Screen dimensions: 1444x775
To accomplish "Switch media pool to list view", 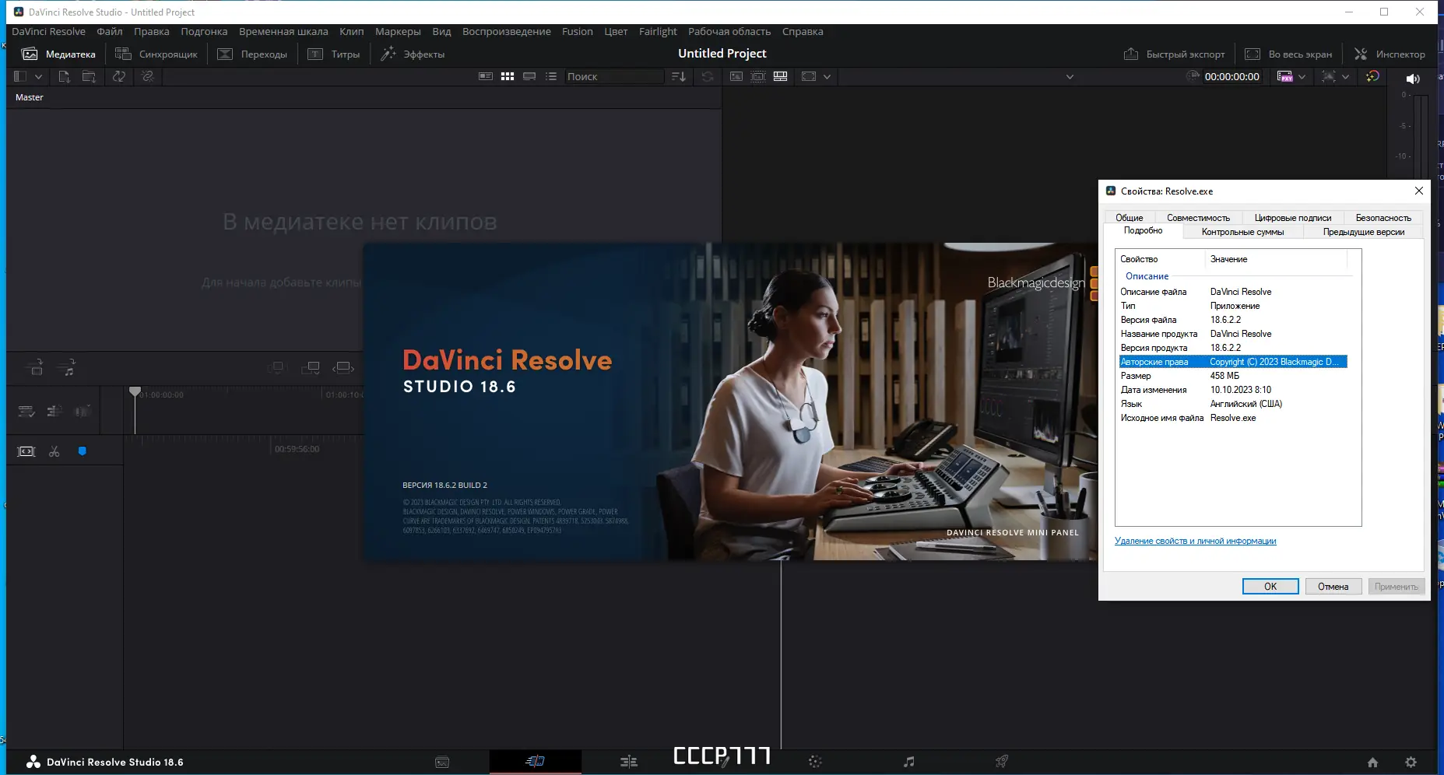I will (x=551, y=76).
